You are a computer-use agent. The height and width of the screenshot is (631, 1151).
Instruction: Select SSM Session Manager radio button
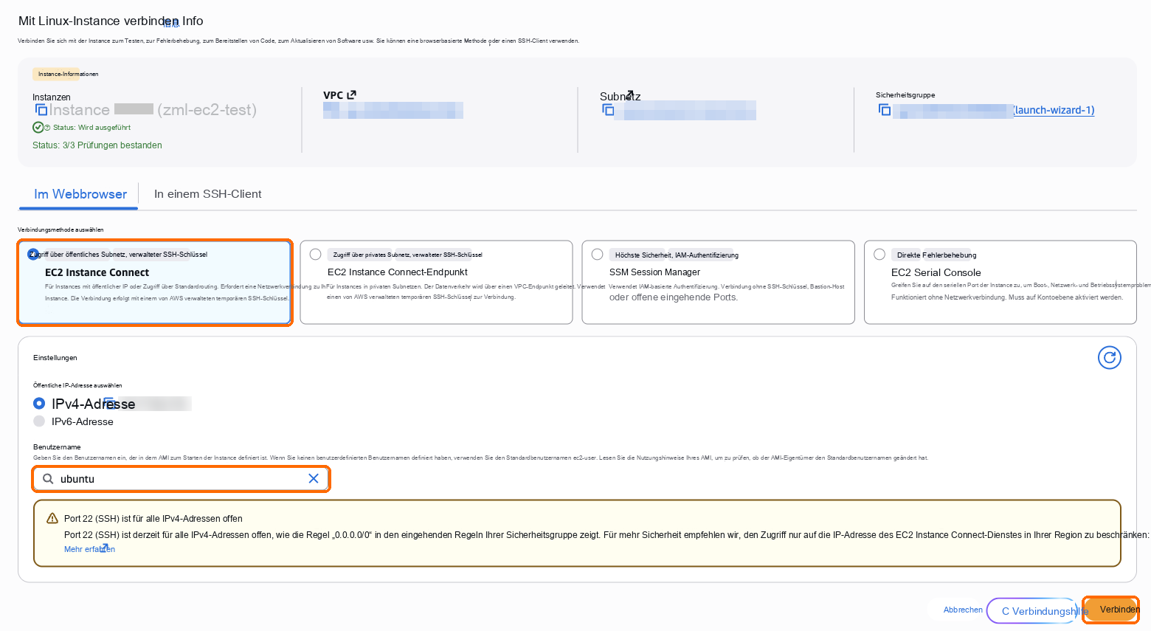598,255
